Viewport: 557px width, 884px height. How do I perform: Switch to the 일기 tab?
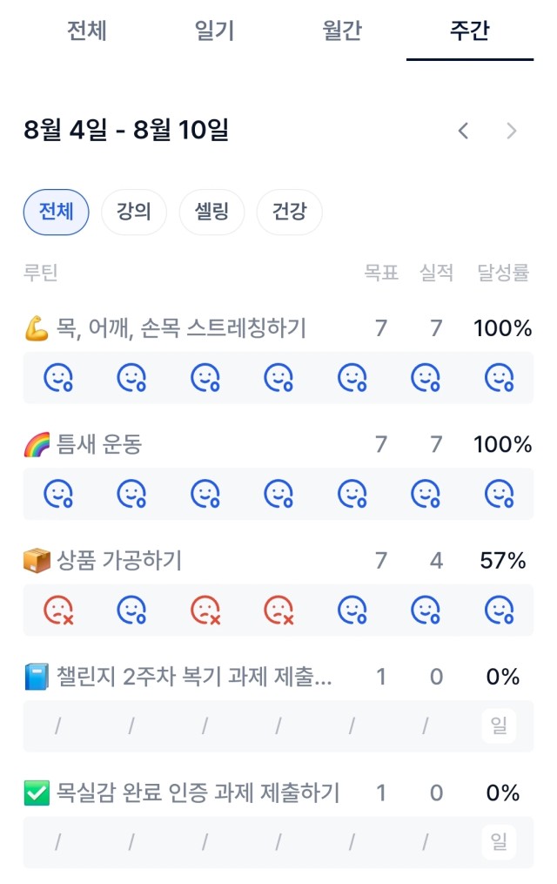[215, 30]
